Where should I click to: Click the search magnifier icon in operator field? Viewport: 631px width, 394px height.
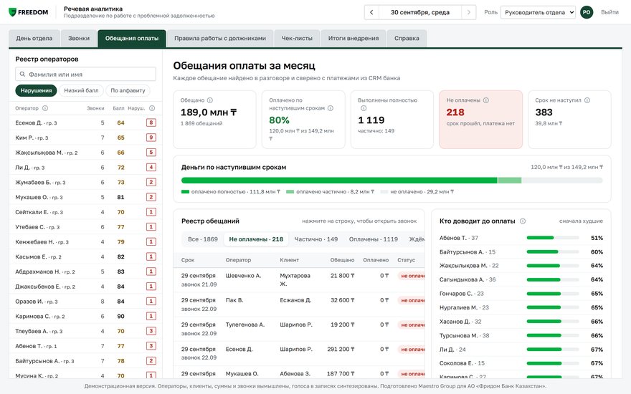click(x=22, y=75)
